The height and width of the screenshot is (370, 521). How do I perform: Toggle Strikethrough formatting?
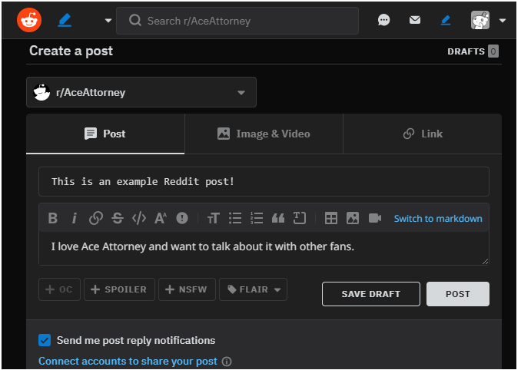118,218
